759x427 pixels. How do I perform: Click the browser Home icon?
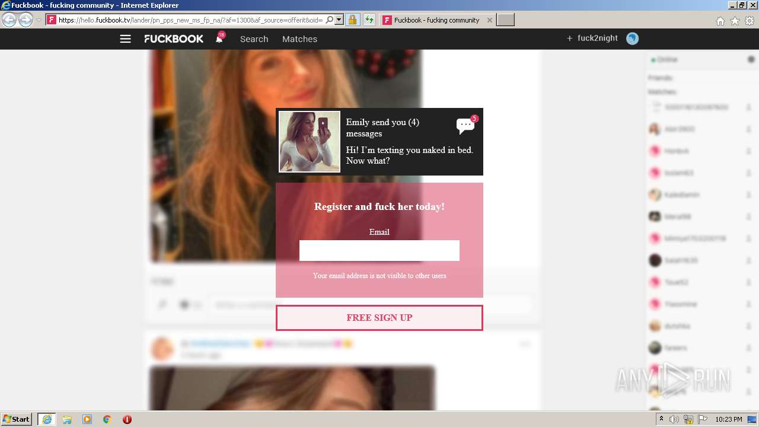[720, 21]
